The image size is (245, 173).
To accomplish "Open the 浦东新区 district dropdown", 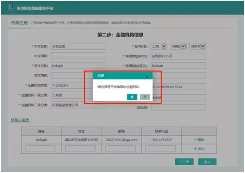I will coord(198,46).
